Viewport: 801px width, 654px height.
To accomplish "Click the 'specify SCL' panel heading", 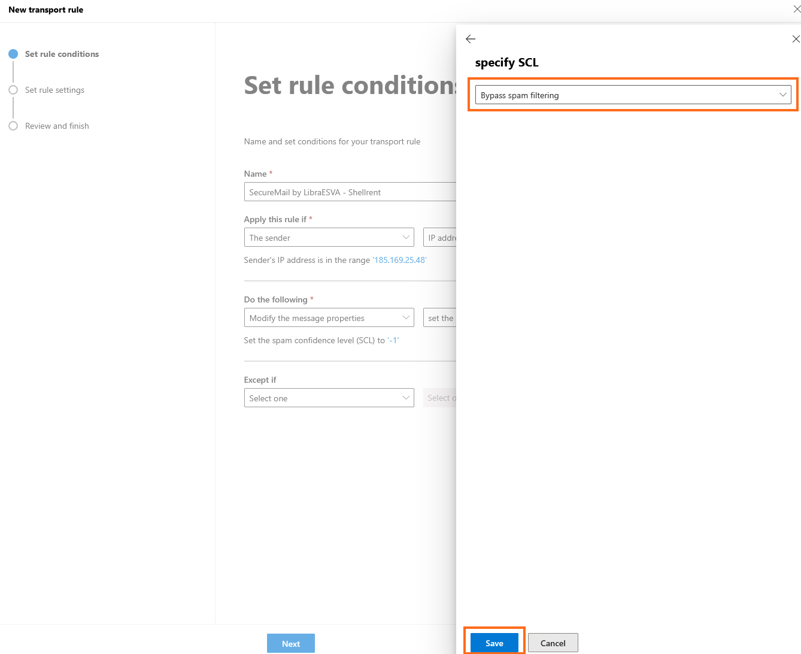I will (x=506, y=62).
